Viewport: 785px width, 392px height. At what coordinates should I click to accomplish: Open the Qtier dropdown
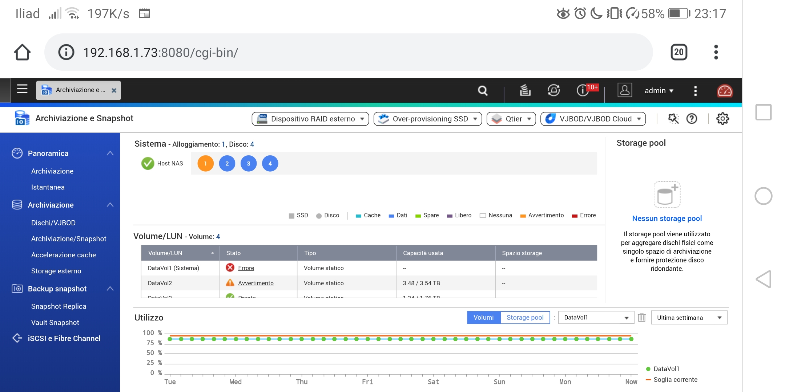click(x=511, y=119)
